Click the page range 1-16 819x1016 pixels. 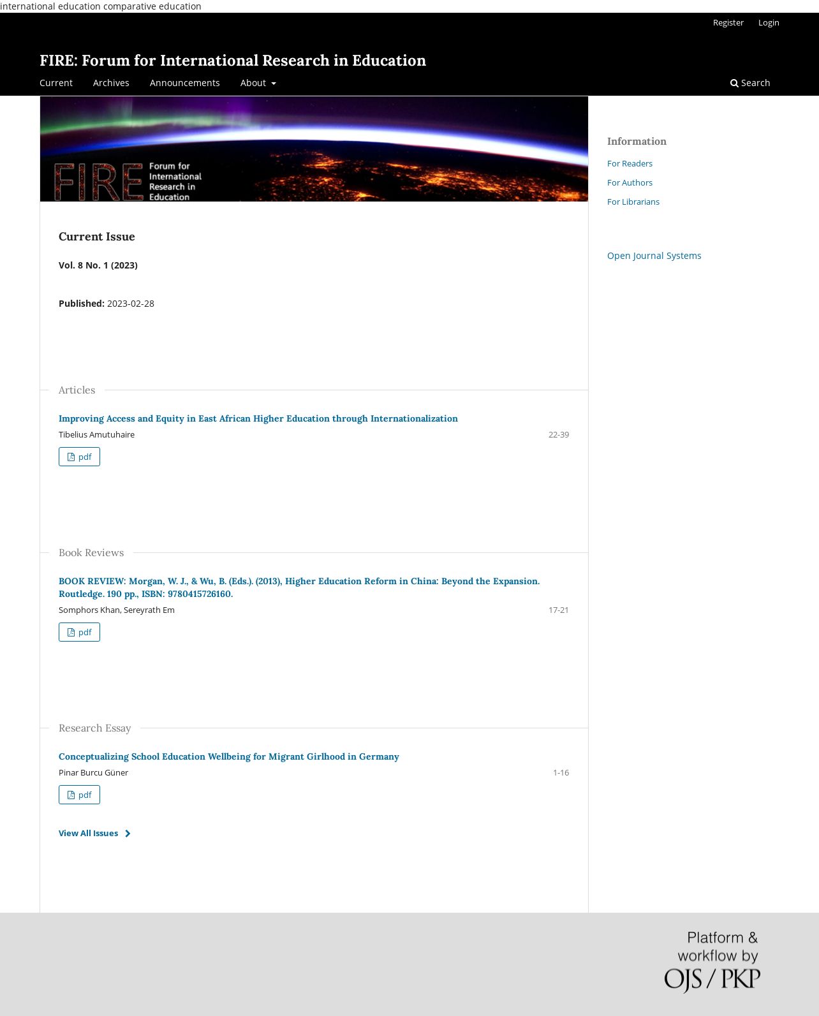pyautogui.click(x=561, y=772)
